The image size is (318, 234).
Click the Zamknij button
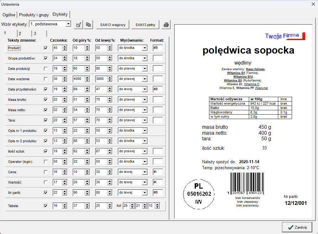point(297,227)
